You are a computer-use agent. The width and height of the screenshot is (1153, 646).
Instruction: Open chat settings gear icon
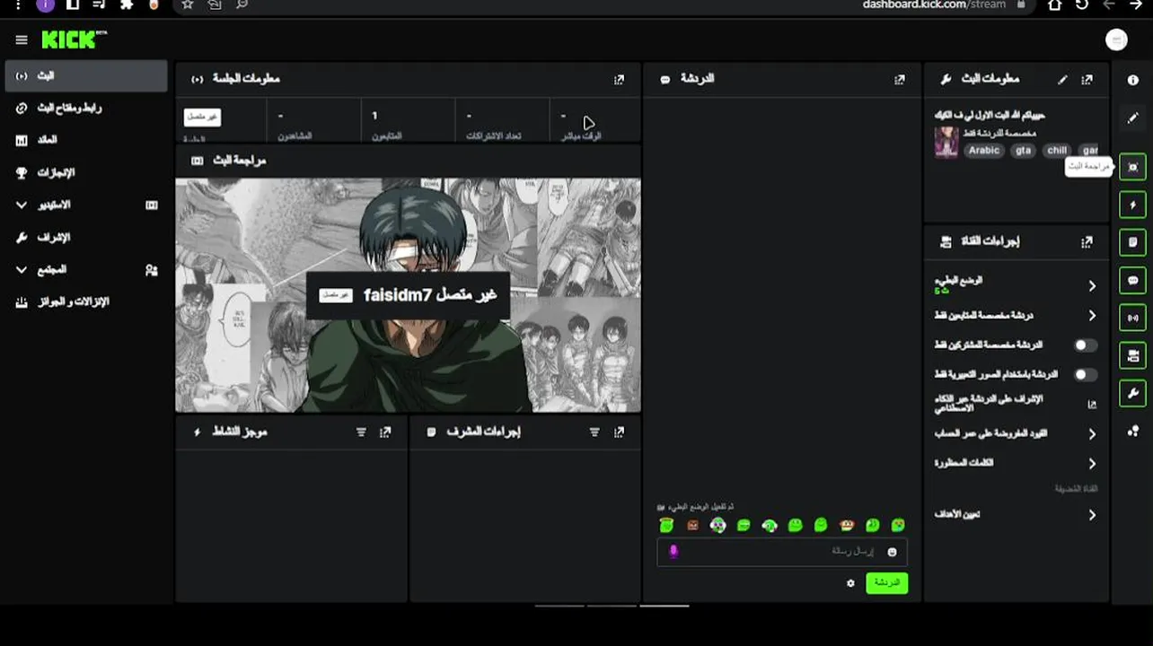[x=850, y=583]
